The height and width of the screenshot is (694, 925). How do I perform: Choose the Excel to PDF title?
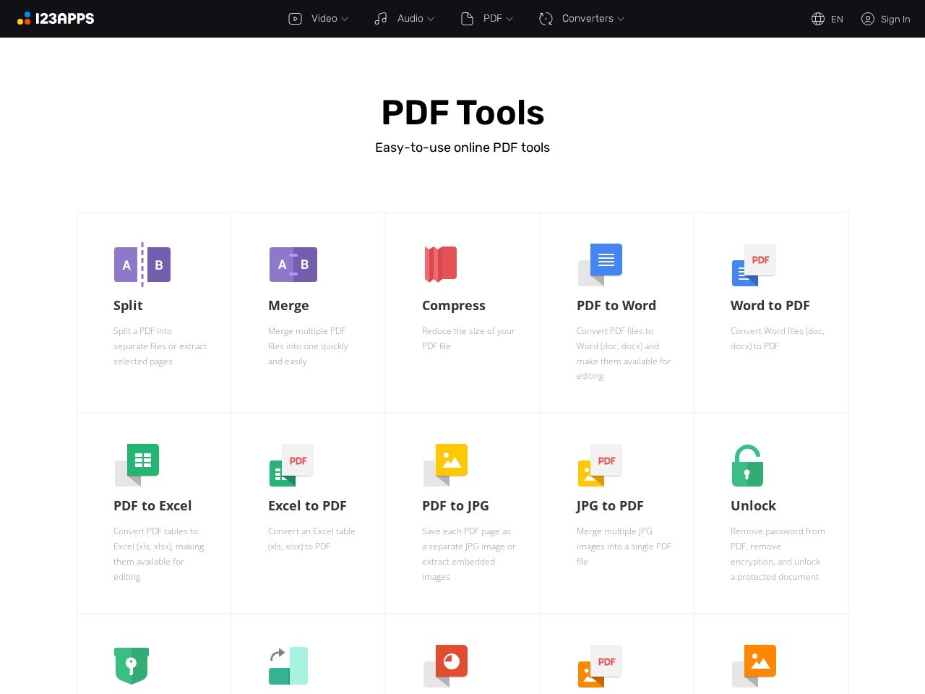coord(307,506)
